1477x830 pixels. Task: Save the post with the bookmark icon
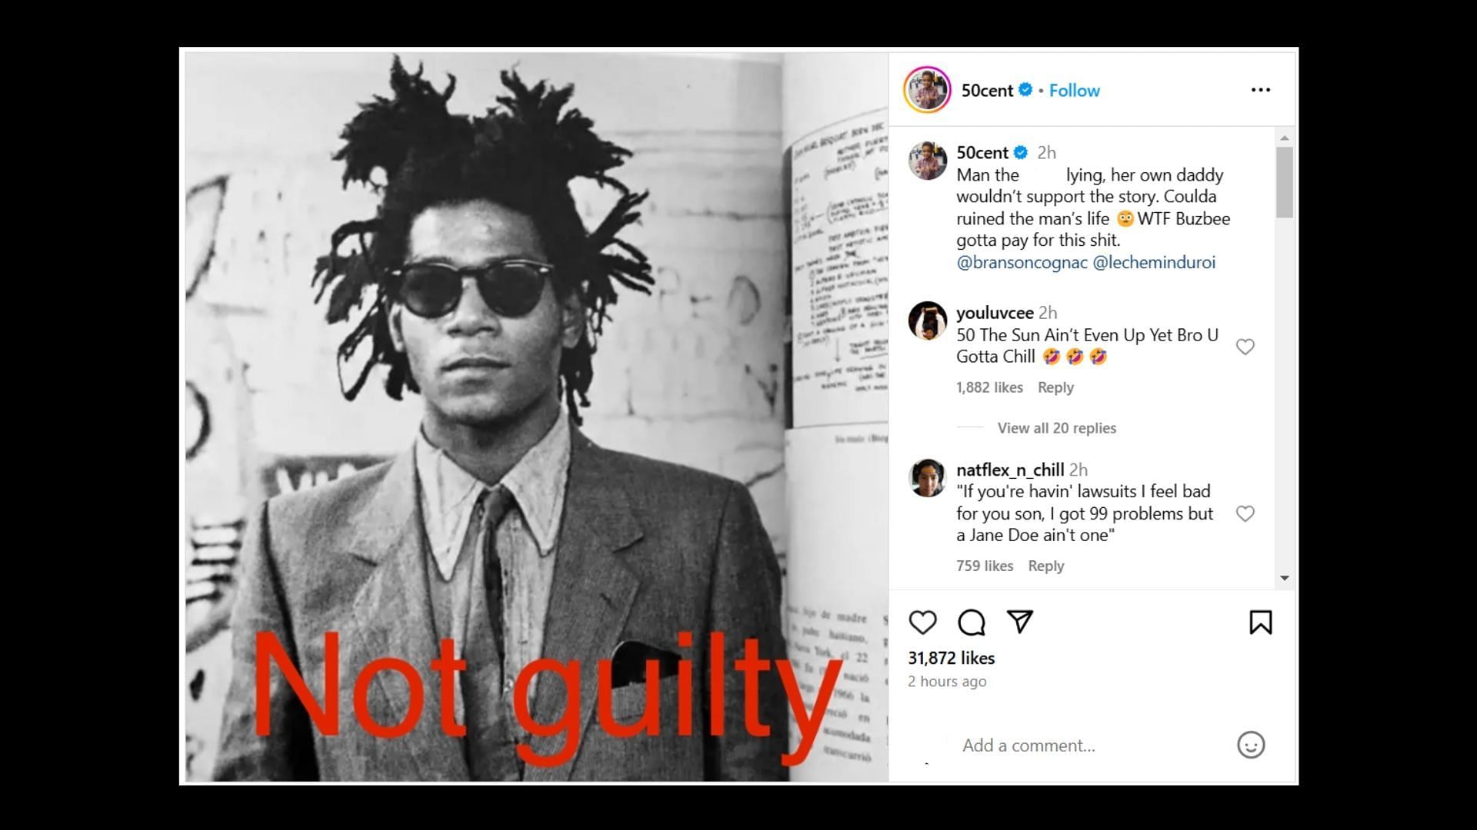(x=1260, y=622)
